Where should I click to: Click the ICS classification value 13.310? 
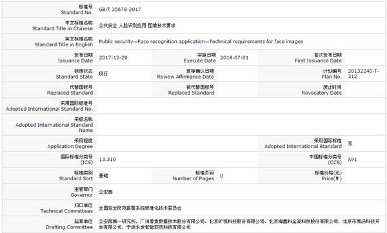[107, 160]
